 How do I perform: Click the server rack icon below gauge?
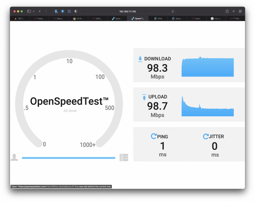tap(124, 157)
